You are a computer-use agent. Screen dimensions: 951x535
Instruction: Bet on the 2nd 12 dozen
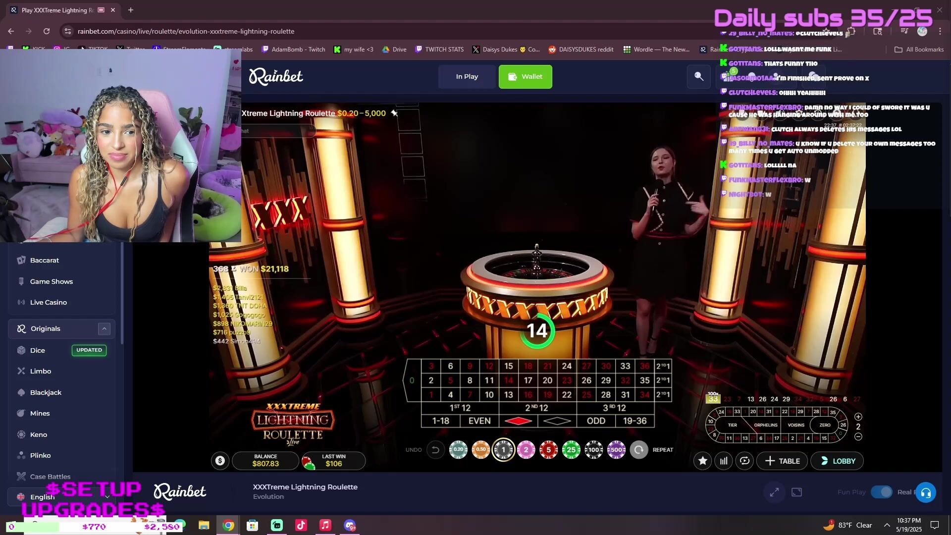click(x=537, y=408)
